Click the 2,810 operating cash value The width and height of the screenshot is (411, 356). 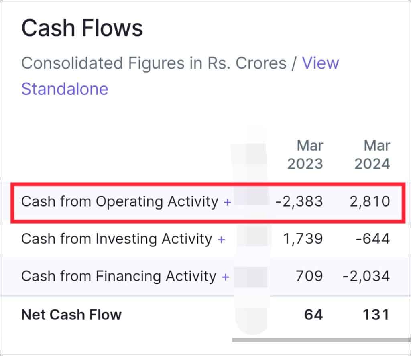point(370,201)
